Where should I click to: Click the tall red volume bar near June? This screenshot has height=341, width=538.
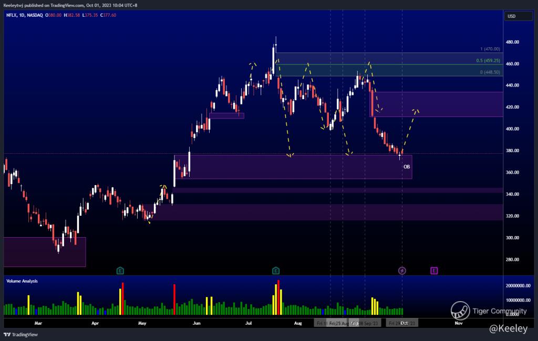click(174, 299)
